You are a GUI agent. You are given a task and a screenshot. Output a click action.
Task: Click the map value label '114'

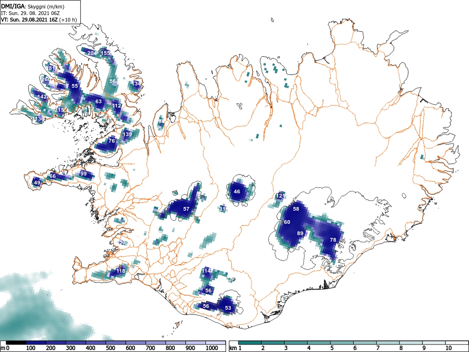tap(206, 271)
